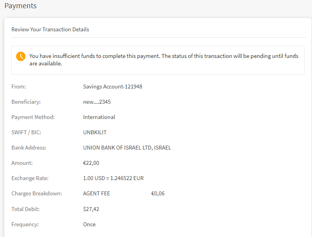Click the Exchange Rate field label

tap(30, 178)
